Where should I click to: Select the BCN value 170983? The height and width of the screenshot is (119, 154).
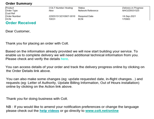point(126,19)
